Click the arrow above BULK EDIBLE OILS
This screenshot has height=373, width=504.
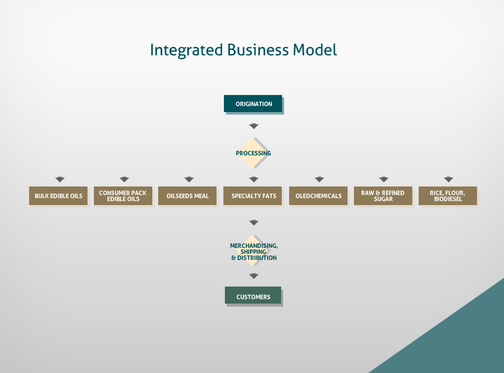[60, 179]
